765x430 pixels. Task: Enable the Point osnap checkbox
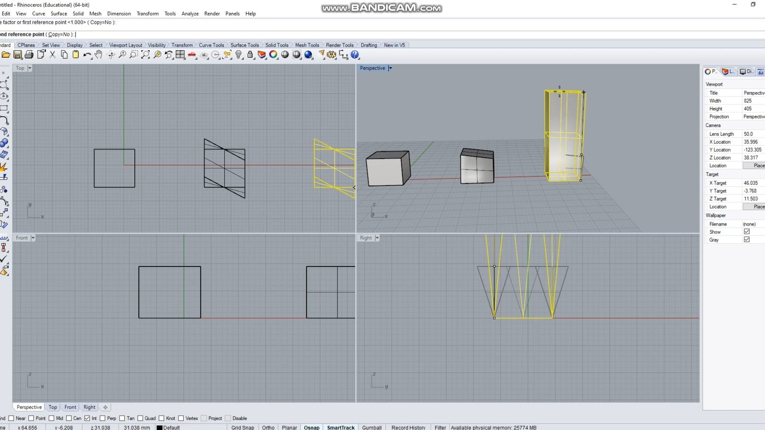coord(31,418)
